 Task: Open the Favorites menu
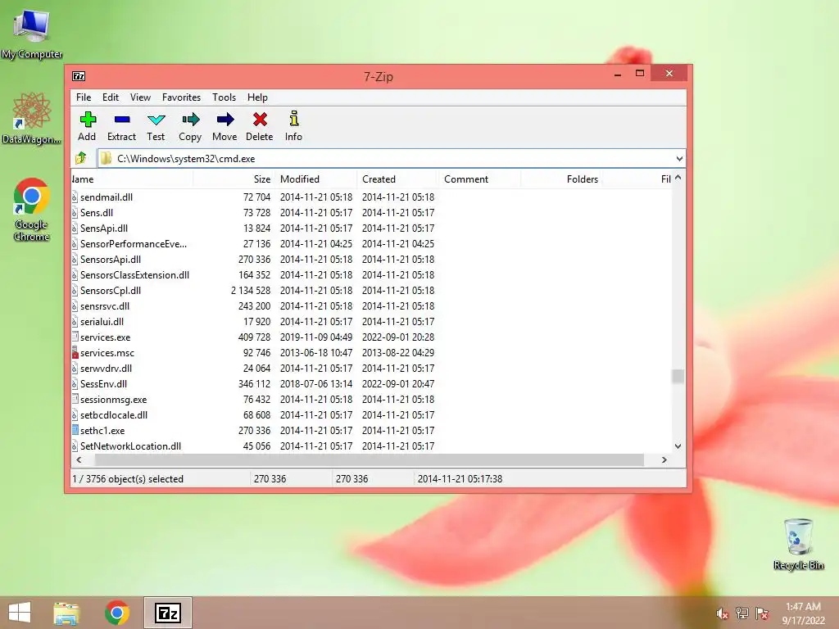coord(181,97)
